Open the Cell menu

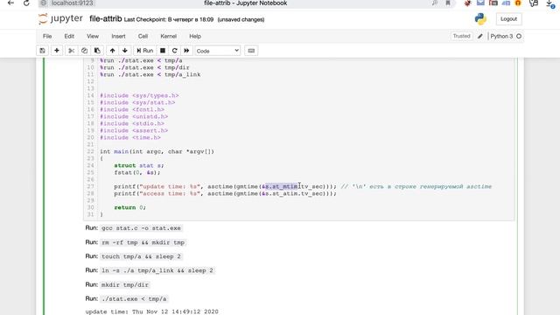pyautogui.click(x=143, y=36)
